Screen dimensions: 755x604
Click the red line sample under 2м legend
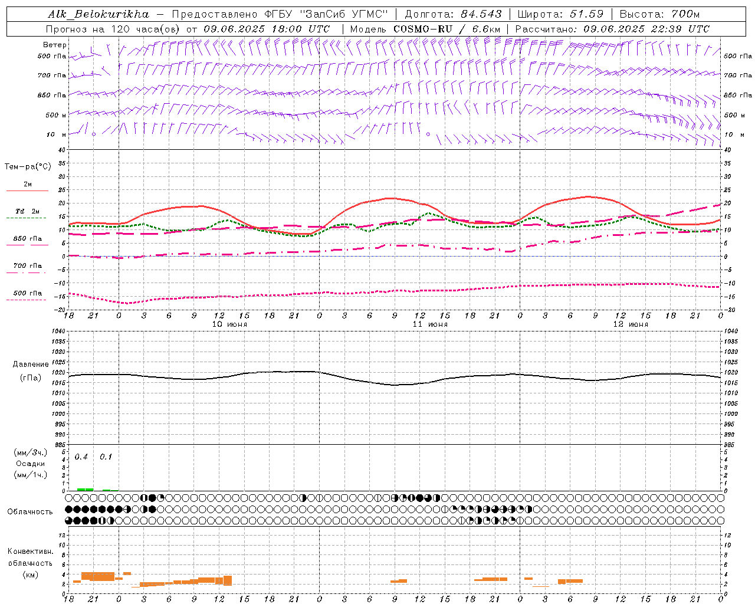(x=28, y=191)
